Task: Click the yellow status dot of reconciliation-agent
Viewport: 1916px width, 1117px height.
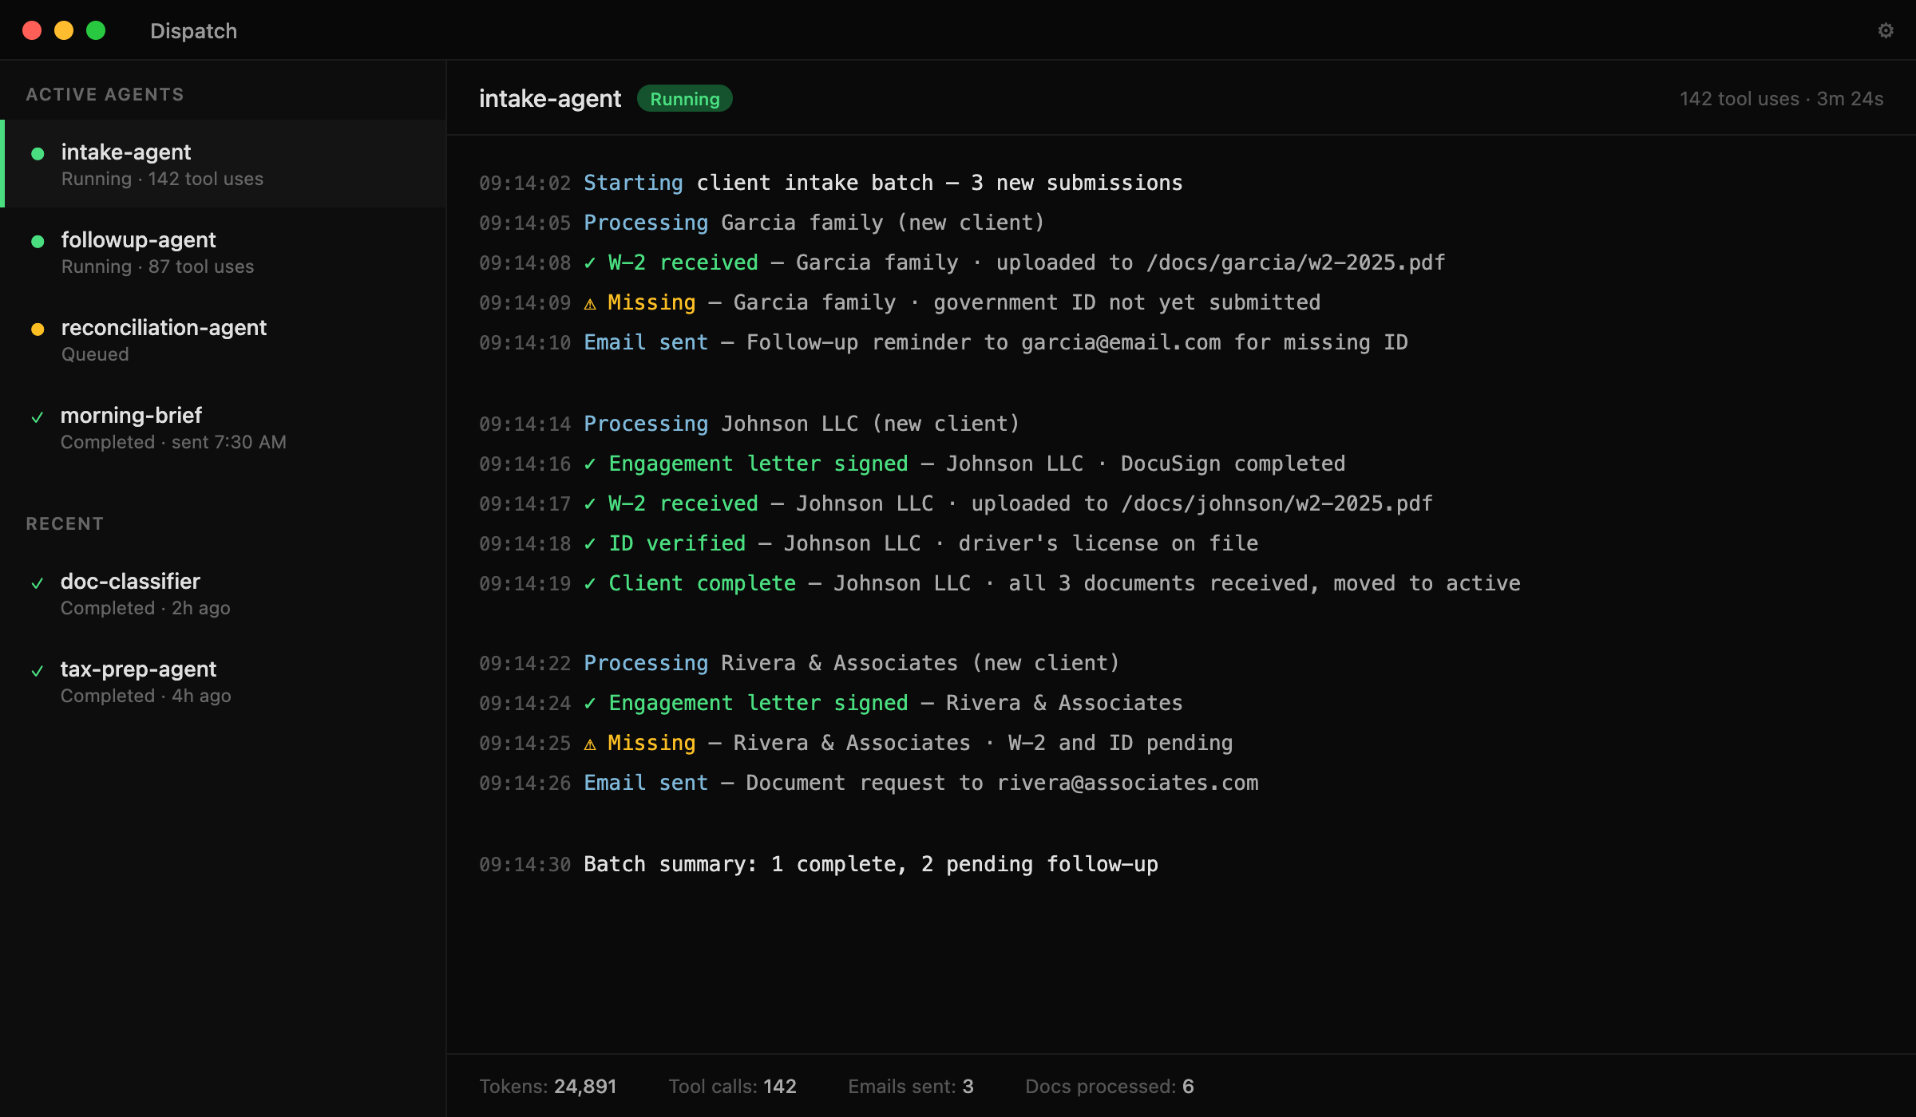Action: (38, 329)
